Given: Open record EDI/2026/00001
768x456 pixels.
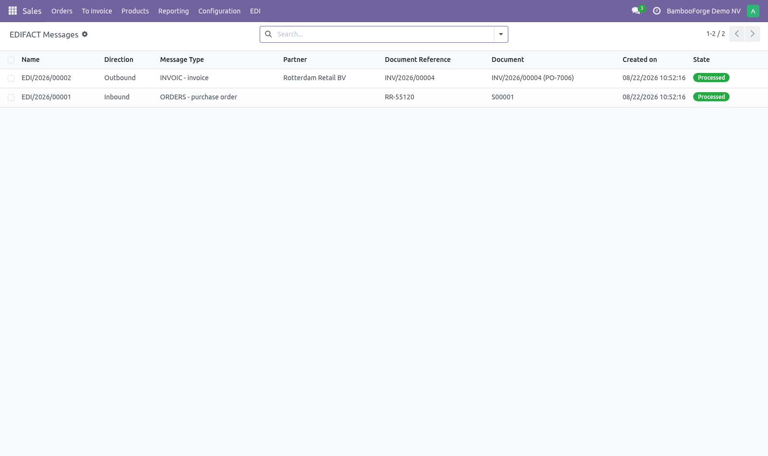Looking at the screenshot, I should (x=46, y=97).
